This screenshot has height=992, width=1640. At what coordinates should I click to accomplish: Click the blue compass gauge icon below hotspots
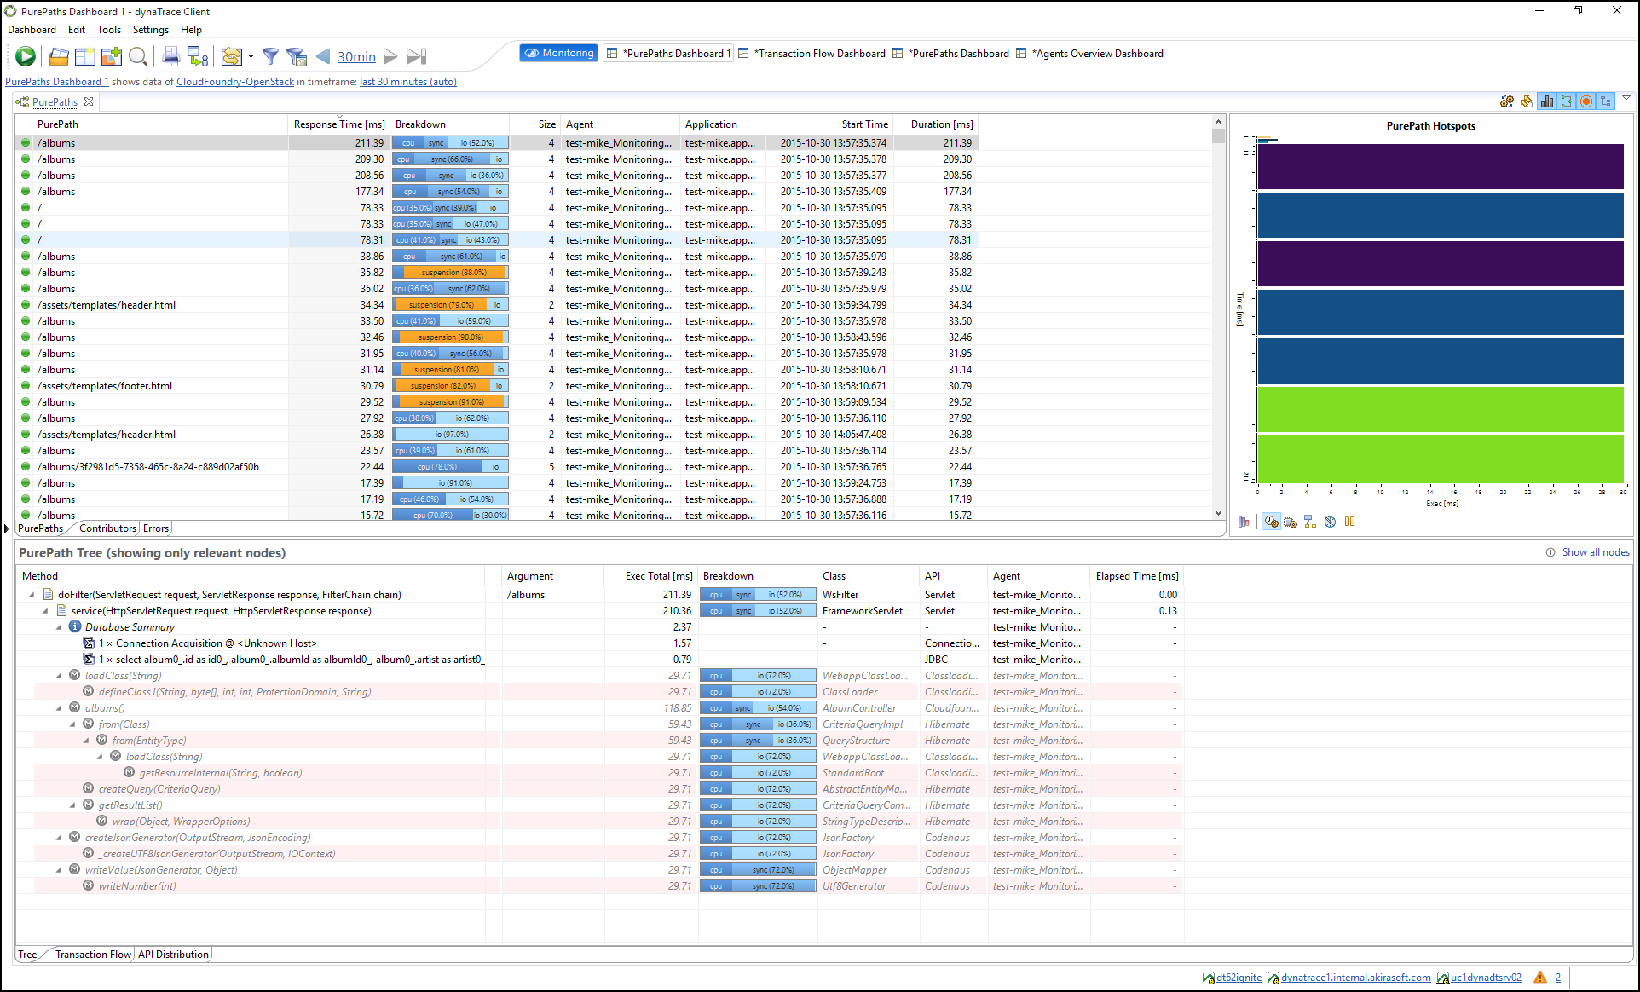click(1330, 522)
